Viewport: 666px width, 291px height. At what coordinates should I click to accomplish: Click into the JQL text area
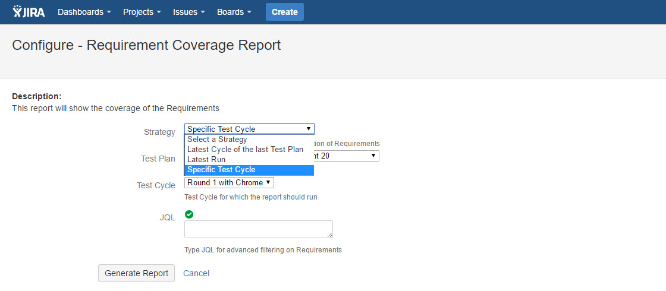coord(258,229)
